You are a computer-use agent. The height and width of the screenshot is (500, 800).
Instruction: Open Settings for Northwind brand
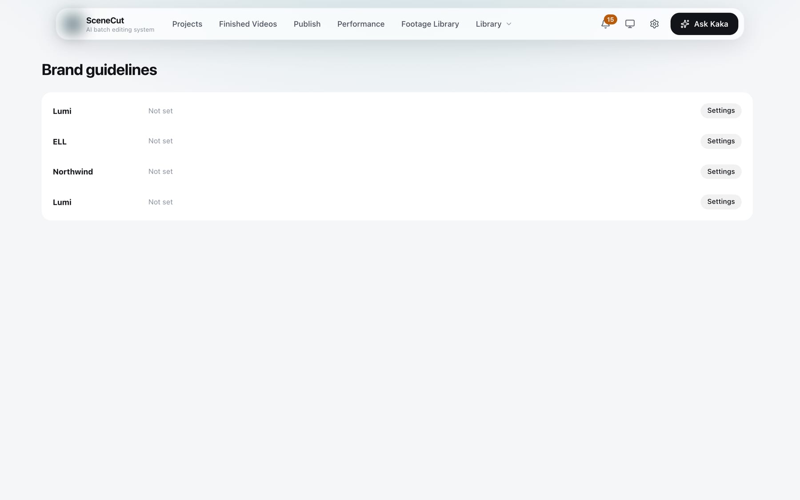pyautogui.click(x=721, y=172)
